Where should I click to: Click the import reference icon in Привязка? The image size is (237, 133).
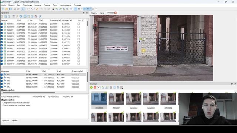pyautogui.click(x=2, y=16)
